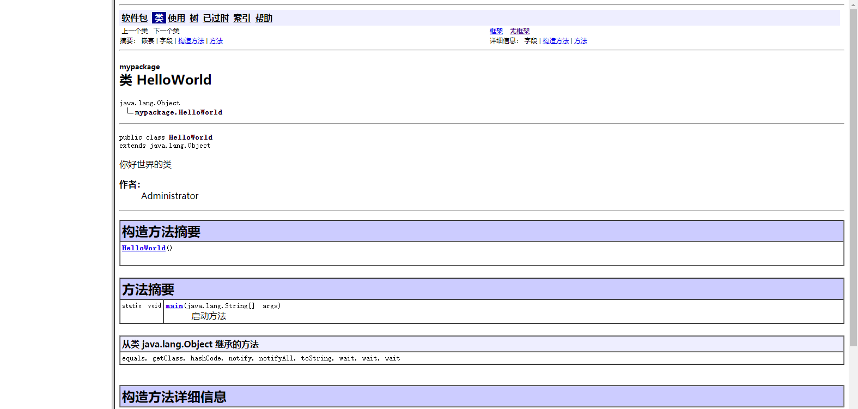Open the main method link
This screenshot has height=409, width=858.
[x=174, y=306]
